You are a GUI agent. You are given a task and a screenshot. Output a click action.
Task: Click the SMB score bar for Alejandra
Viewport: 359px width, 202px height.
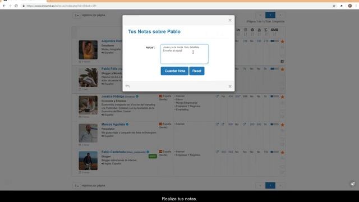[274, 41]
